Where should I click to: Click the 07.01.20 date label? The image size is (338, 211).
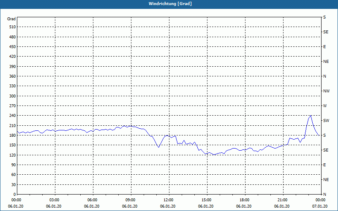pos(320,206)
